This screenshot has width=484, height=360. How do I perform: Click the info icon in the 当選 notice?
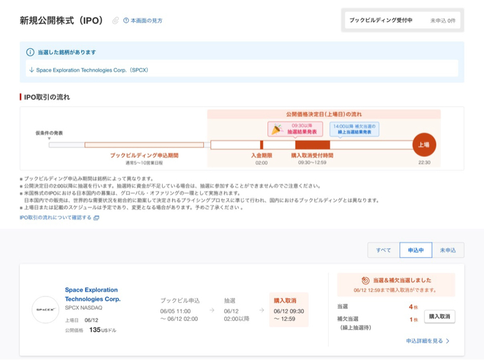[x=30, y=52]
